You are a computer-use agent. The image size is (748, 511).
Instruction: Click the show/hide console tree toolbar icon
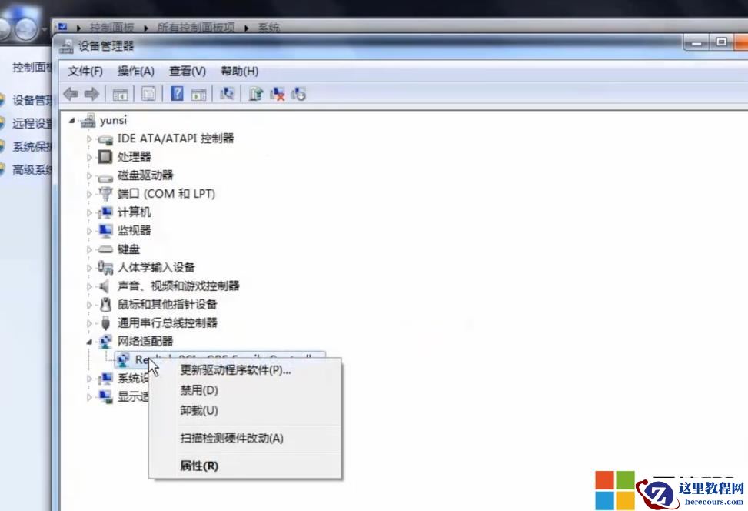120,94
